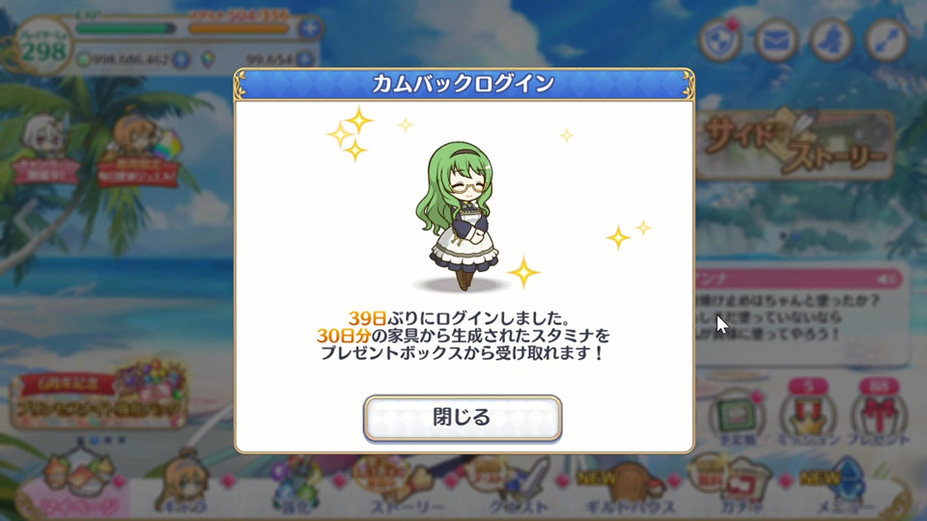Open the character silhouette icon at top right
Screen dimensions: 927x521
click(831, 41)
